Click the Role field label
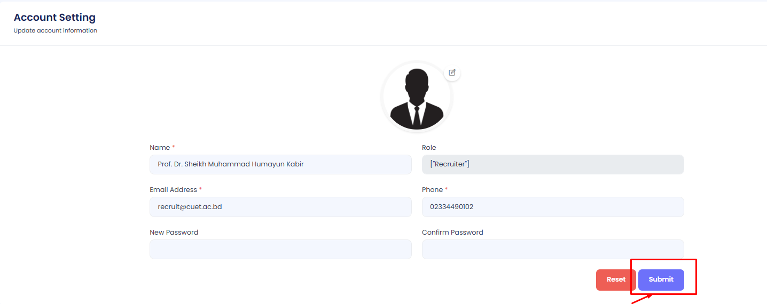The height and width of the screenshot is (304, 767). pyautogui.click(x=429, y=148)
